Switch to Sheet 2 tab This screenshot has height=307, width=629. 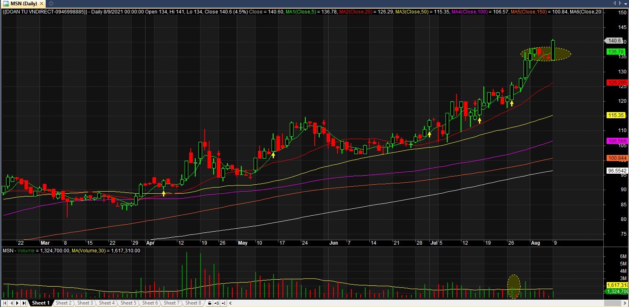(x=64, y=303)
